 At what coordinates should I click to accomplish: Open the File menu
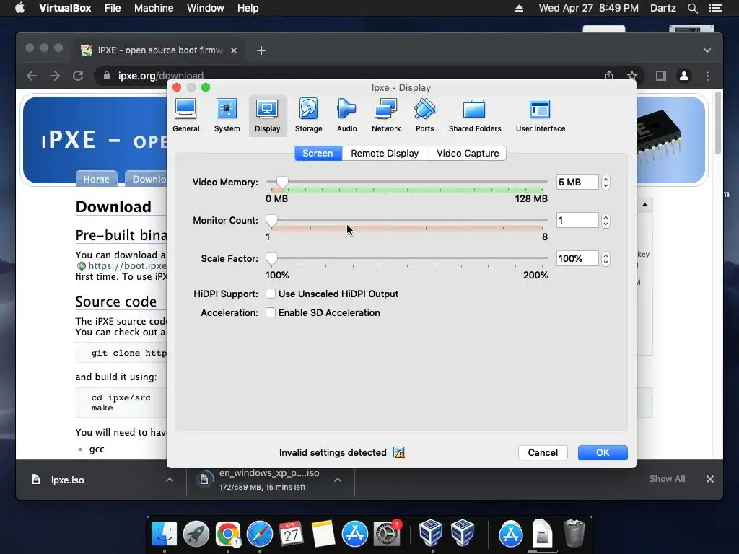[113, 8]
